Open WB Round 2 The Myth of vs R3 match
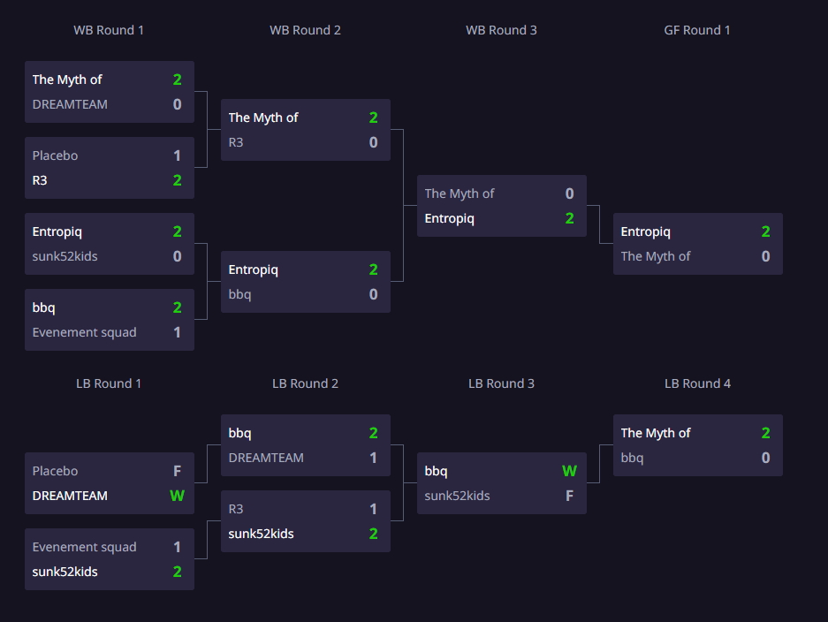Screen dimensions: 828x622 pyautogui.click(x=305, y=130)
